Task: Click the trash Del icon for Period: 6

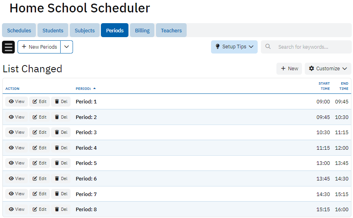Action: [x=57, y=179]
